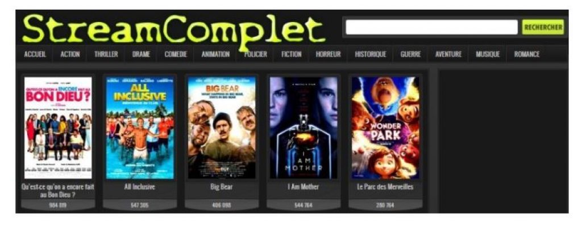Screen dimensions: 582x234
Task: Click the RECHERCHER search button
Action: [x=543, y=27]
